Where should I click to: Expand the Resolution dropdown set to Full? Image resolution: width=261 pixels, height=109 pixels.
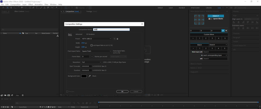[x=91, y=62]
